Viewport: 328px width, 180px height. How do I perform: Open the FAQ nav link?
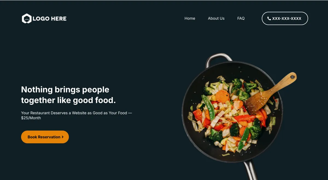(241, 18)
